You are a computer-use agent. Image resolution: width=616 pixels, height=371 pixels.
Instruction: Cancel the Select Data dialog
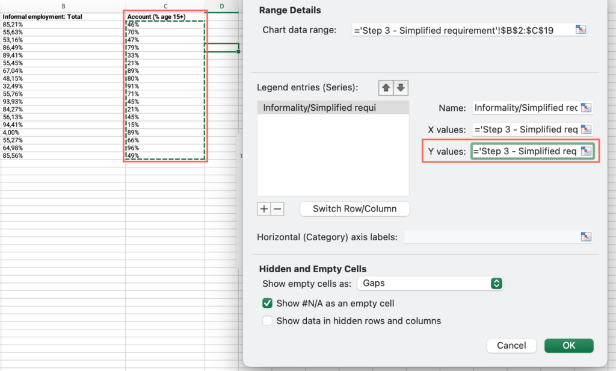pos(511,346)
